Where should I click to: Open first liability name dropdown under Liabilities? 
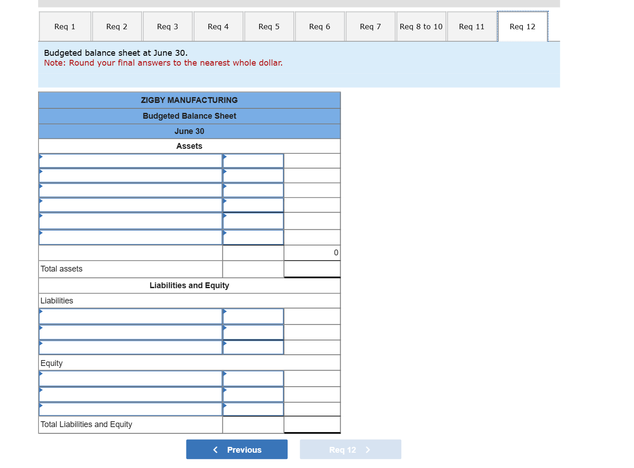point(131,316)
